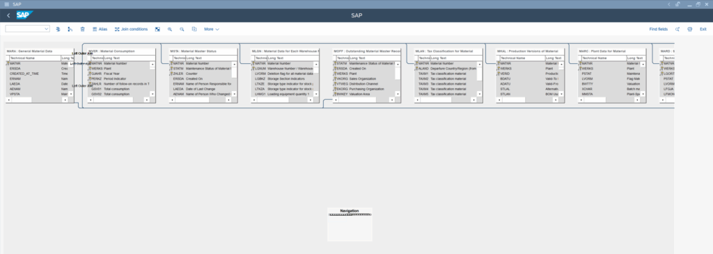
Task: Click down scroll arrow in the MVER table
Action: tap(152, 94)
